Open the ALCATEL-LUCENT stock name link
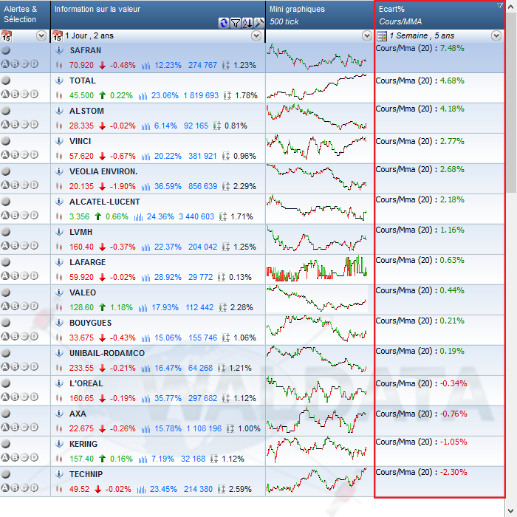 point(105,202)
